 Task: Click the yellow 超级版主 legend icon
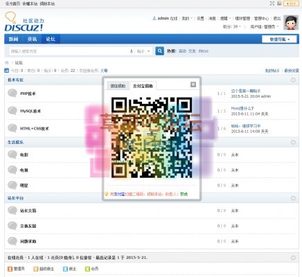(35, 269)
